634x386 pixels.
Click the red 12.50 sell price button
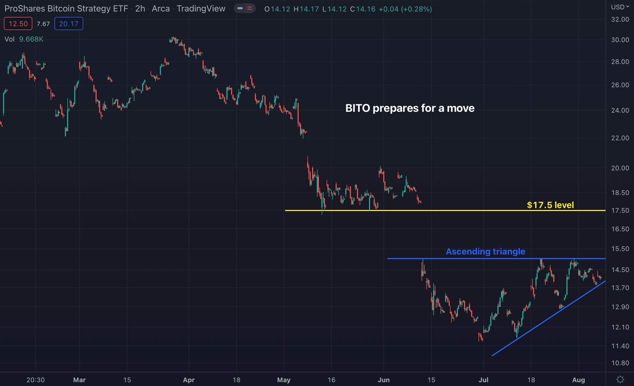(18, 24)
